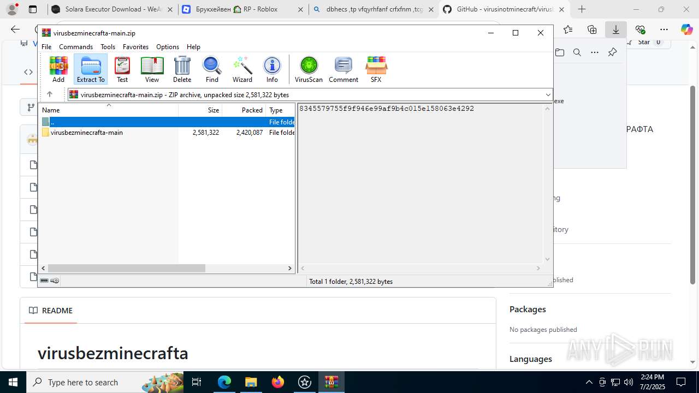This screenshot has width=699, height=393.
Task: Click the browser back arrow
Action: pos(15,29)
